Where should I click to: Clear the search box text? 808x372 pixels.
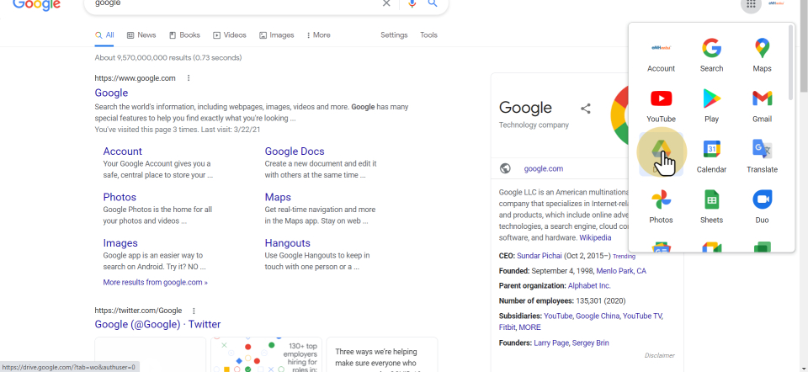coord(386,3)
